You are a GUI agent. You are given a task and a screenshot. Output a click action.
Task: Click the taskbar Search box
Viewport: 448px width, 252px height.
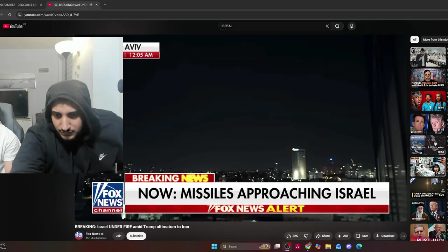[x=246, y=246]
